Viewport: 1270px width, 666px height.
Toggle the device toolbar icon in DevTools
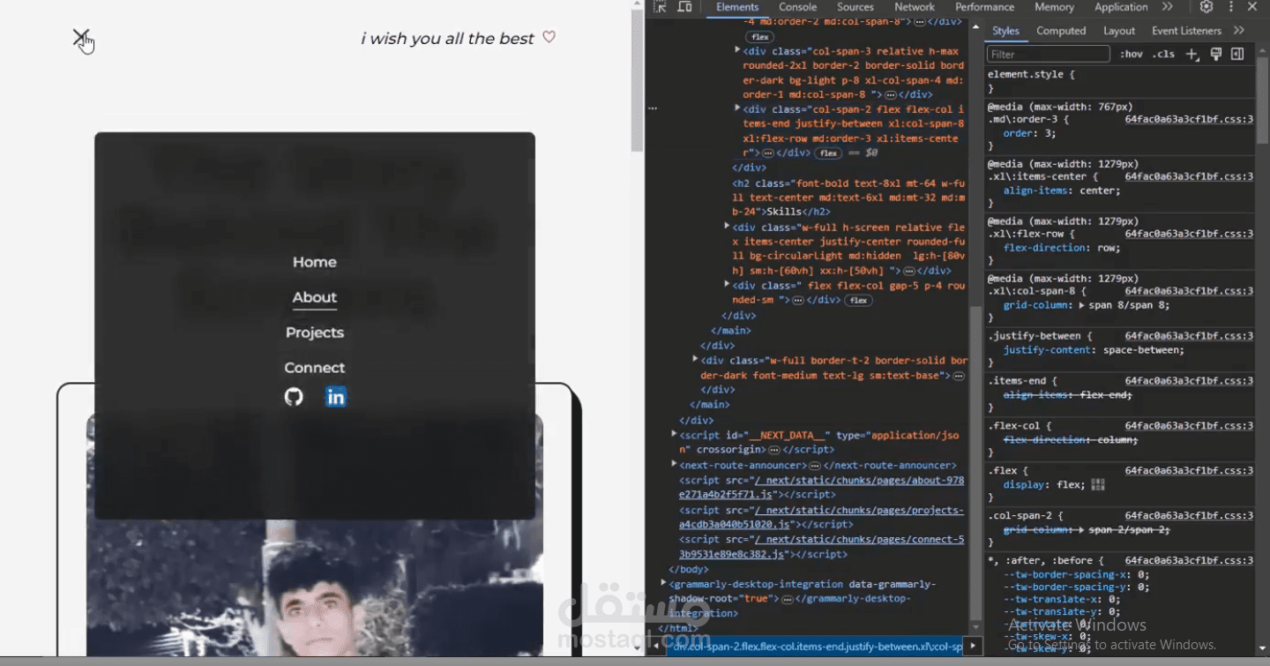684,7
